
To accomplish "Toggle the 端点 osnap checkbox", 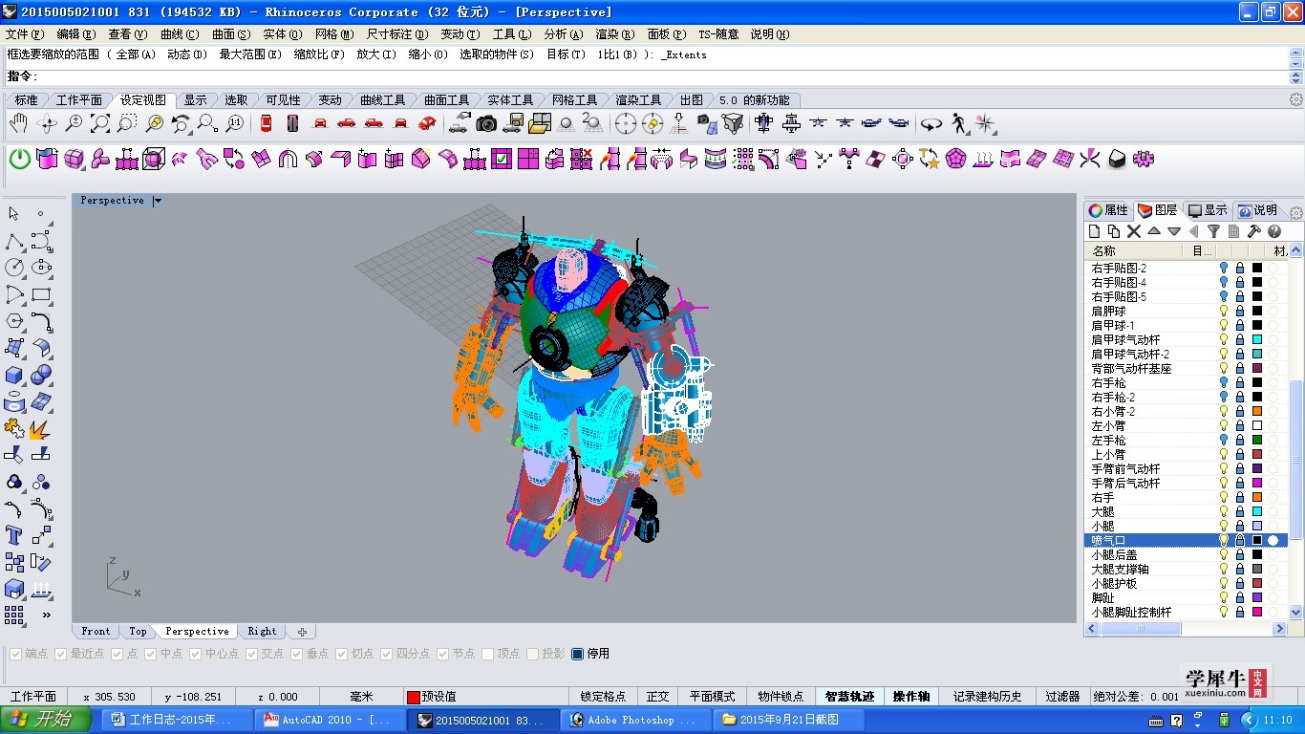I will click(15, 654).
